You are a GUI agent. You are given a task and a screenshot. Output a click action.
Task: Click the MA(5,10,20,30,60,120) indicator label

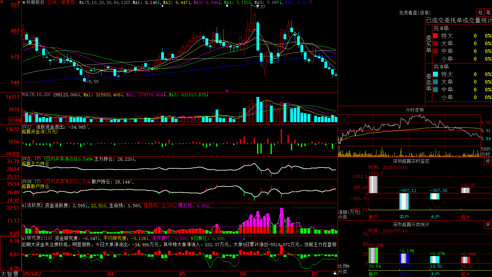[105, 2]
